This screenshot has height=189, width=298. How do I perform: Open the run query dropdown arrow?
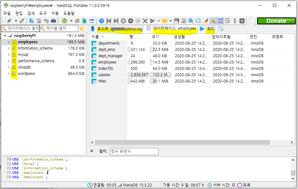pyautogui.click(x=159, y=21)
